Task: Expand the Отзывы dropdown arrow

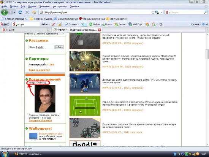Action: click(79, 24)
